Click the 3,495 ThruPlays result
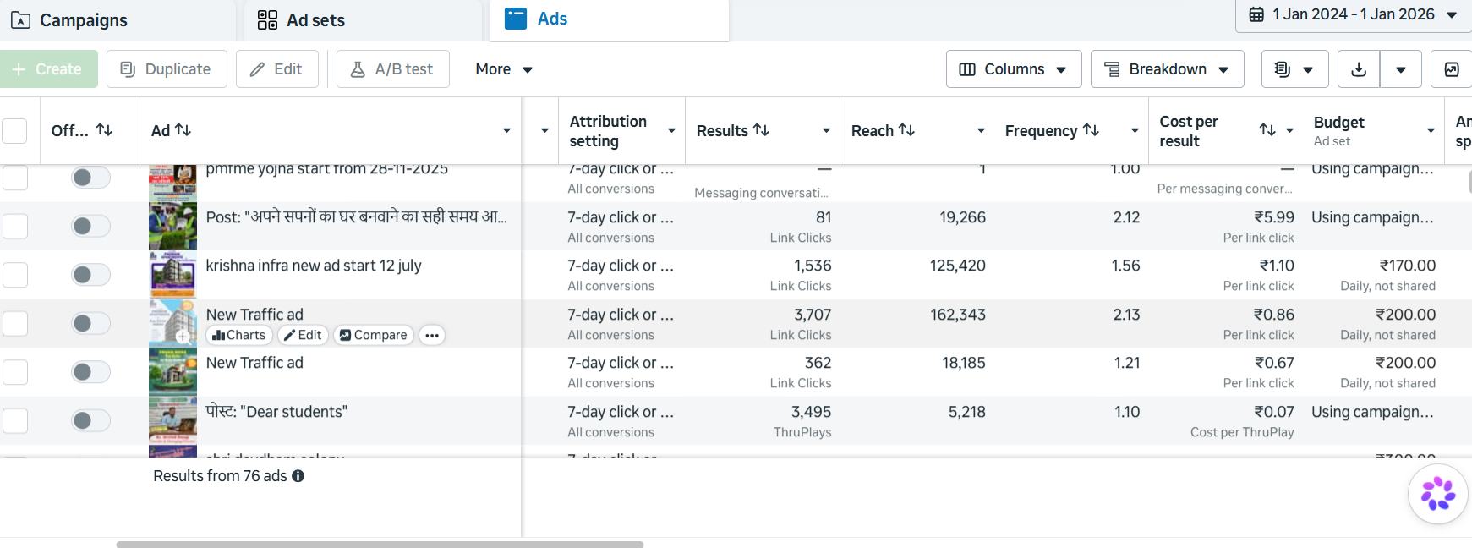The image size is (1472, 548). pyautogui.click(x=811, y=412)
